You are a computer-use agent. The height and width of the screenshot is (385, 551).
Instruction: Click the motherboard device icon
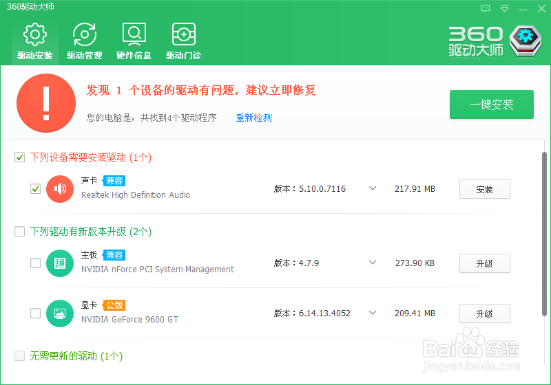click(60, 263)
